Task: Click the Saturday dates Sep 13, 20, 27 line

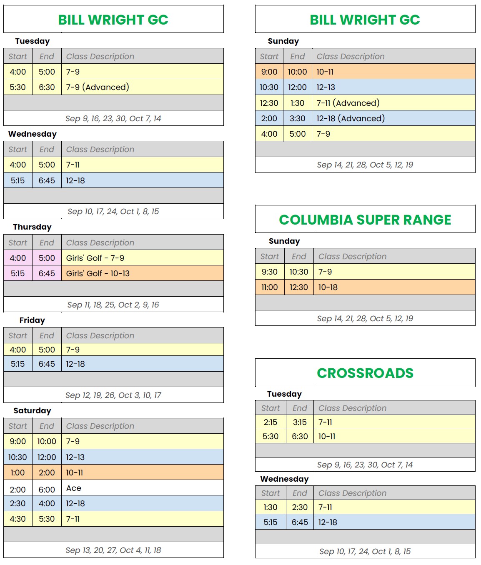Action: pos(113,550)
